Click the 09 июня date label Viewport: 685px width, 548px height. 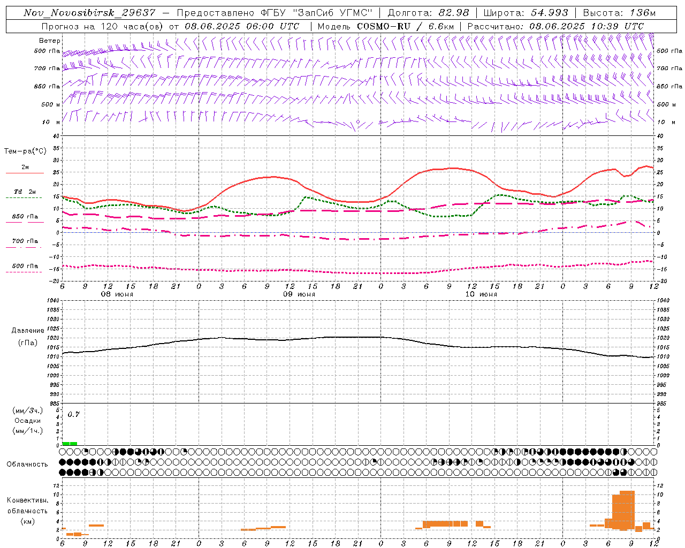pos(300,294)
